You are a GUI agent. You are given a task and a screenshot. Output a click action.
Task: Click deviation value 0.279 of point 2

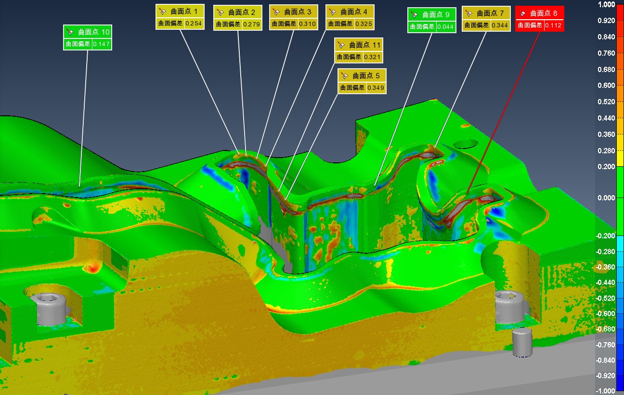click(251, 24)
